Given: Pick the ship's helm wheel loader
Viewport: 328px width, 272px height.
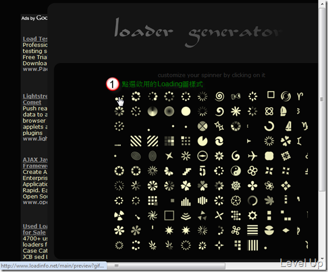Looking at the screenshot, I should coord(236,185).
